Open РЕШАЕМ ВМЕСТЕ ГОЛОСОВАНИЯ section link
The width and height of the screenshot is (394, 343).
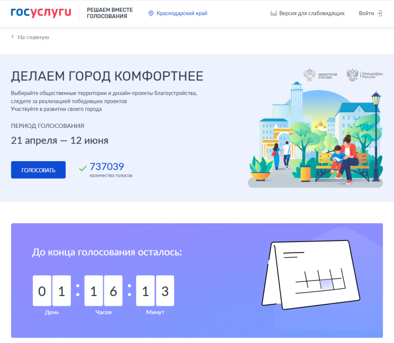[110, 13]
